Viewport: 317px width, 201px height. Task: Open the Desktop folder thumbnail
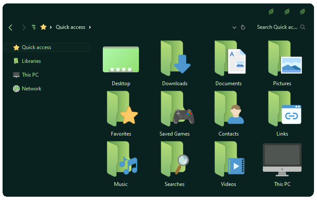click(x=121, y=59)
